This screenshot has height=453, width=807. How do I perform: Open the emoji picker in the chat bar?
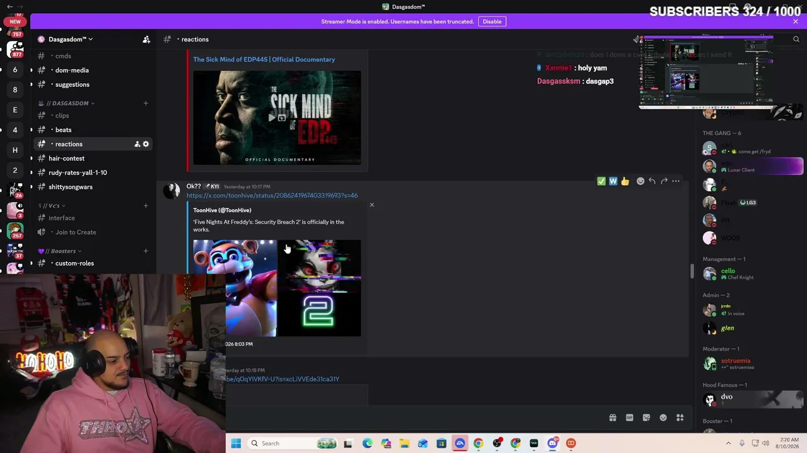pyautogui.click(x=663, y=418)
